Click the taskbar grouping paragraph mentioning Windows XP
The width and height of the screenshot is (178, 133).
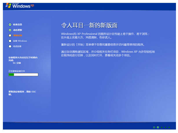[108, 54]
